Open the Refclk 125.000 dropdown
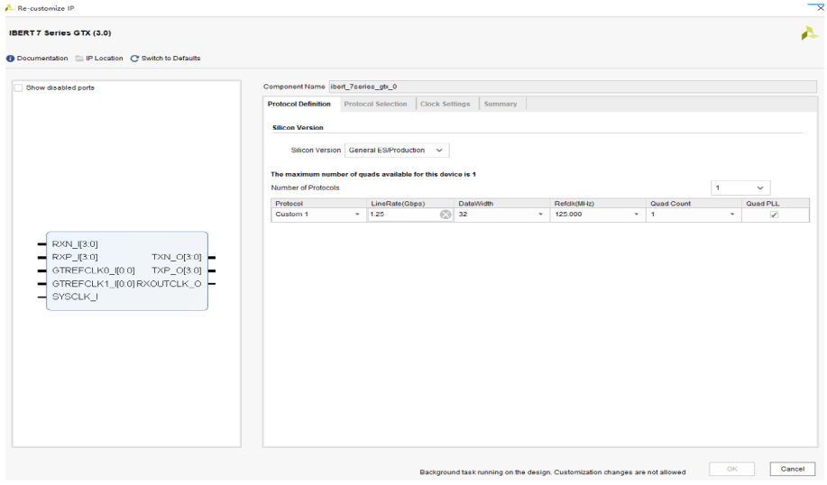This screenshot has width=827, height=485. point(598,215)
